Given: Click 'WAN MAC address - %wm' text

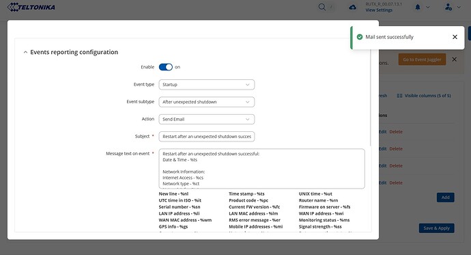Looking at the screenshot, I should point(185,220).
